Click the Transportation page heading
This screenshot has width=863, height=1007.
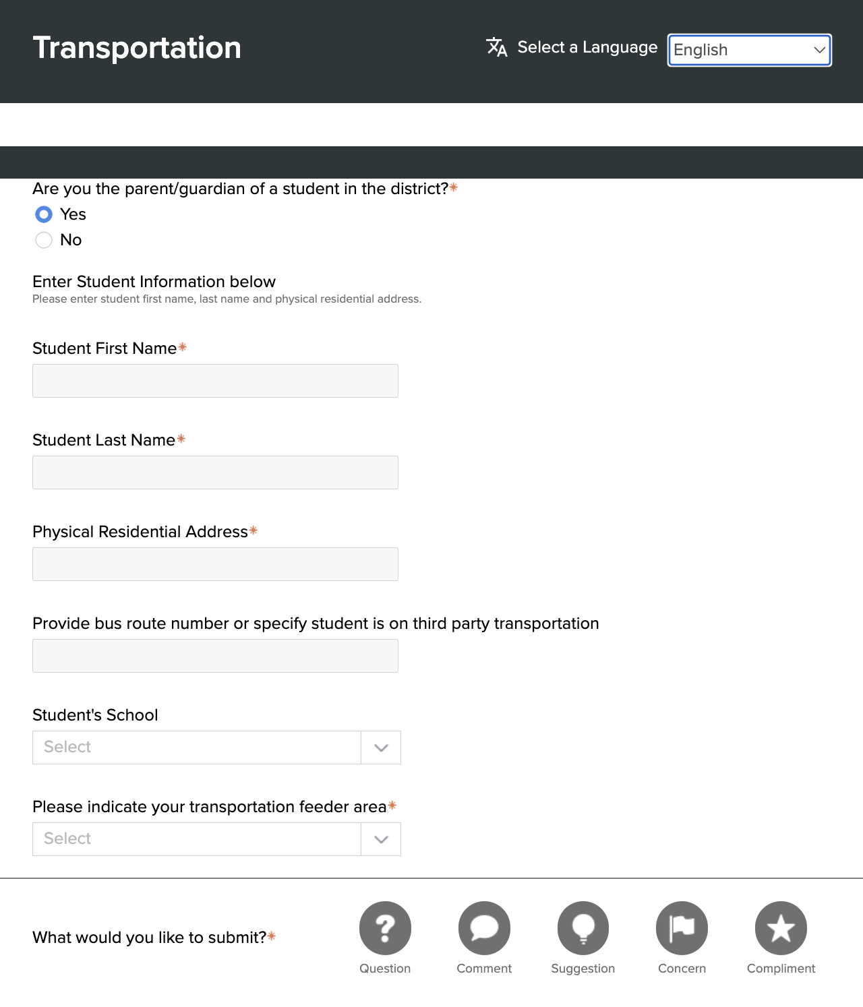pos(137,48)
